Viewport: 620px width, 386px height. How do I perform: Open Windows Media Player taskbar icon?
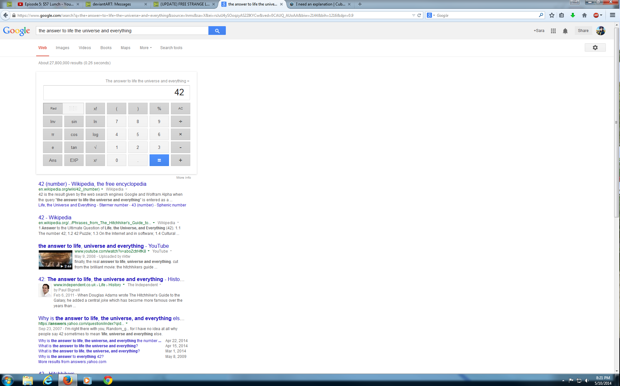pyautogui.click(x=88, y=381)
